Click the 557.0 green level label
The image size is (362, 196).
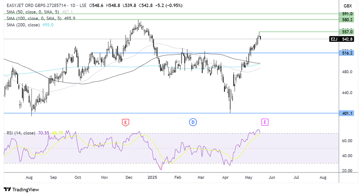point(347,33)
